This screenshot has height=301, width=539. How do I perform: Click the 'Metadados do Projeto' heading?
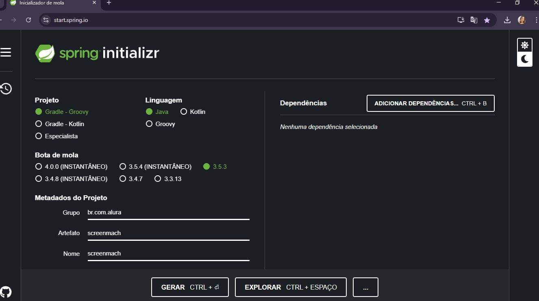71,198
